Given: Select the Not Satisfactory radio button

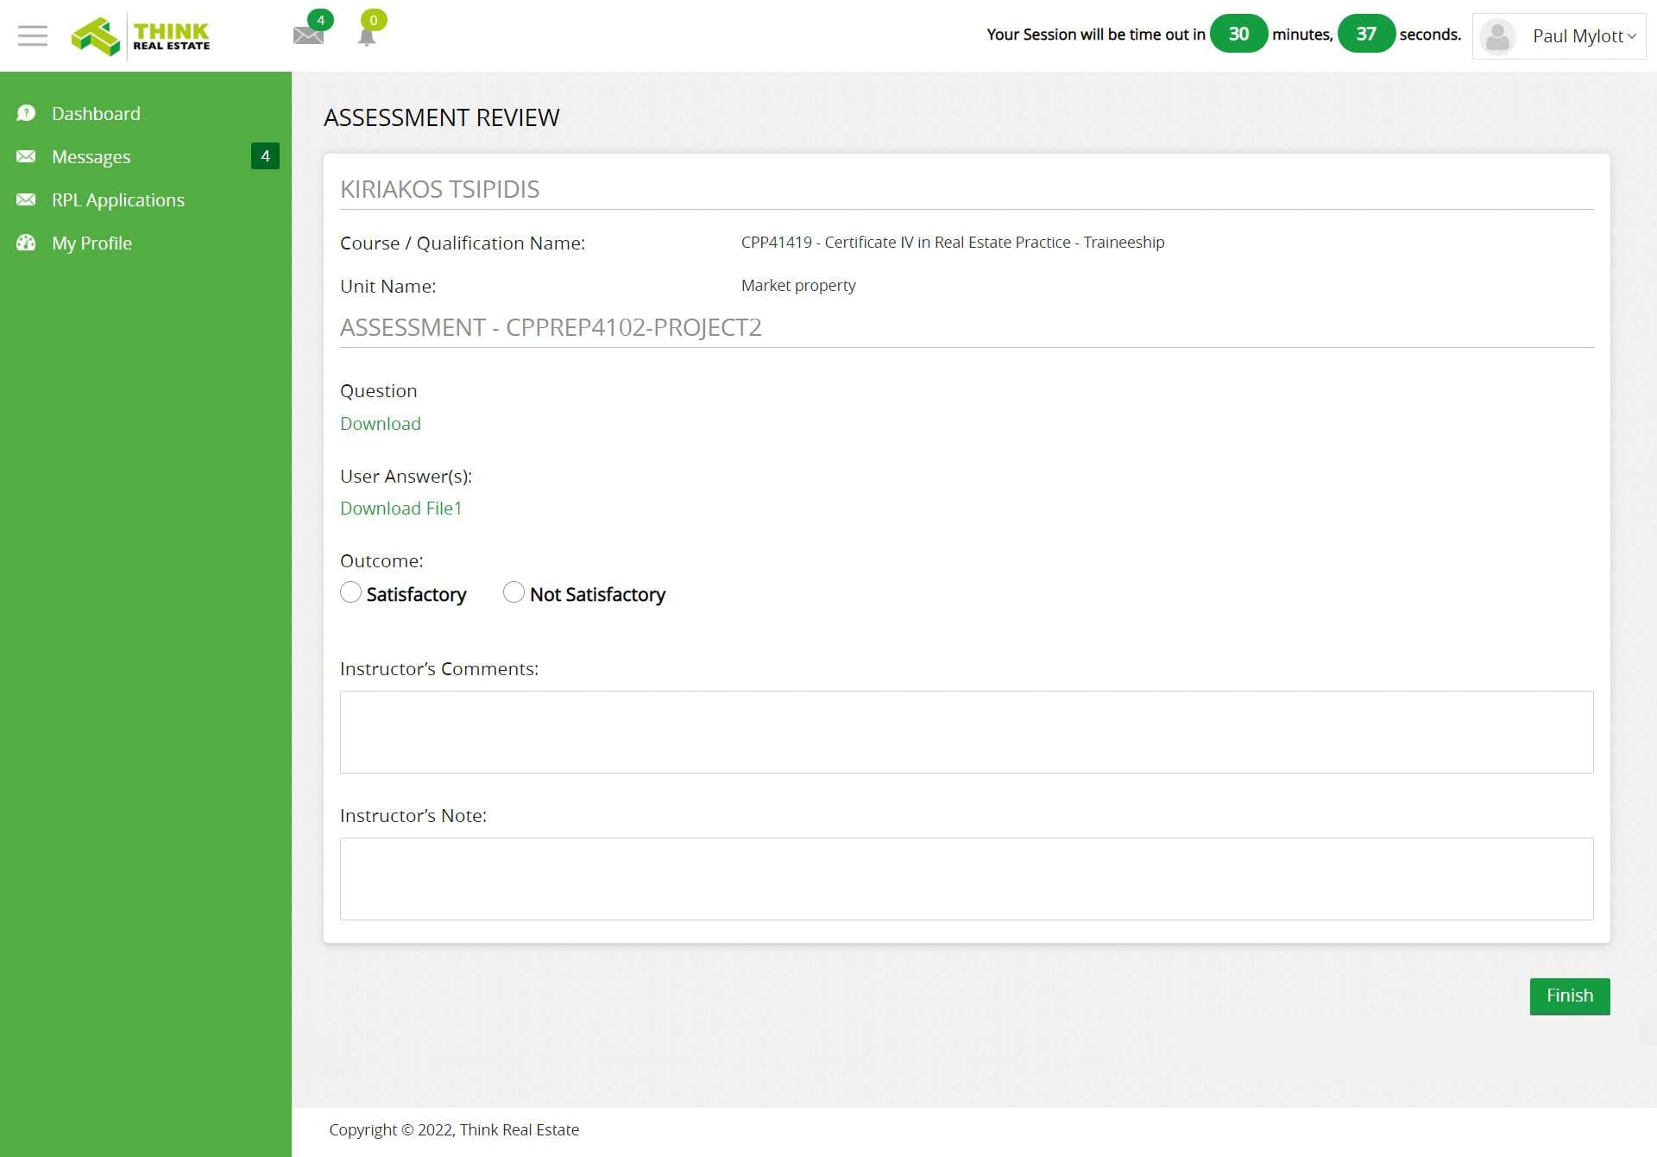Looking at the screenshot, I should [513, 592].
